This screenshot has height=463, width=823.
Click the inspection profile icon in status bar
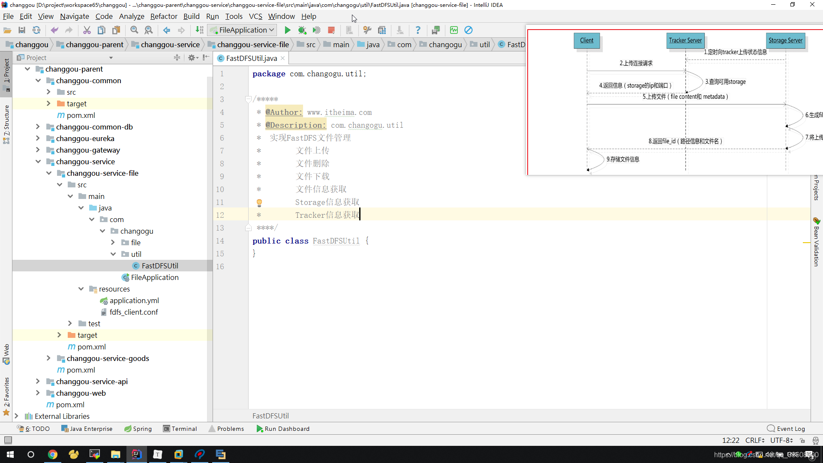coord(816,441)
